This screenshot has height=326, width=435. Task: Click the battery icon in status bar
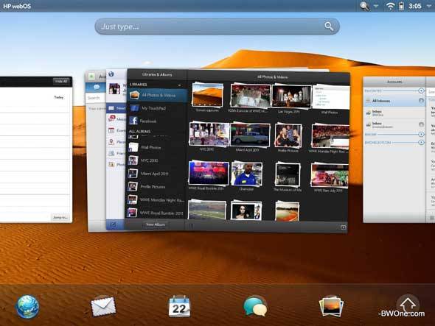(401, 6)
